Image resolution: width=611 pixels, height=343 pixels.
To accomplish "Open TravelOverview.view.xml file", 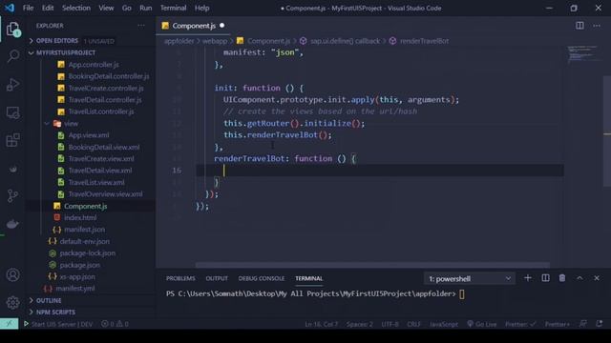I will [x=105, y=194].
